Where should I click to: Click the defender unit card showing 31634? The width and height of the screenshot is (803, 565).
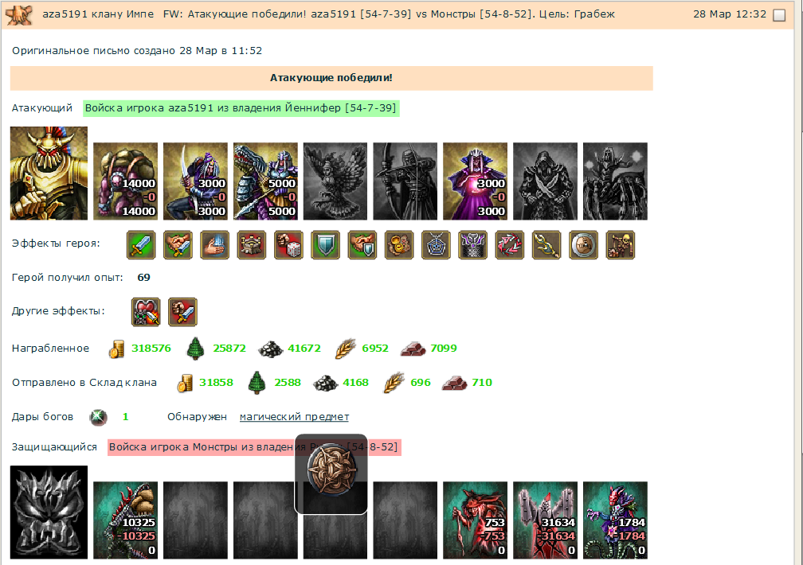(x=546, y=520)
